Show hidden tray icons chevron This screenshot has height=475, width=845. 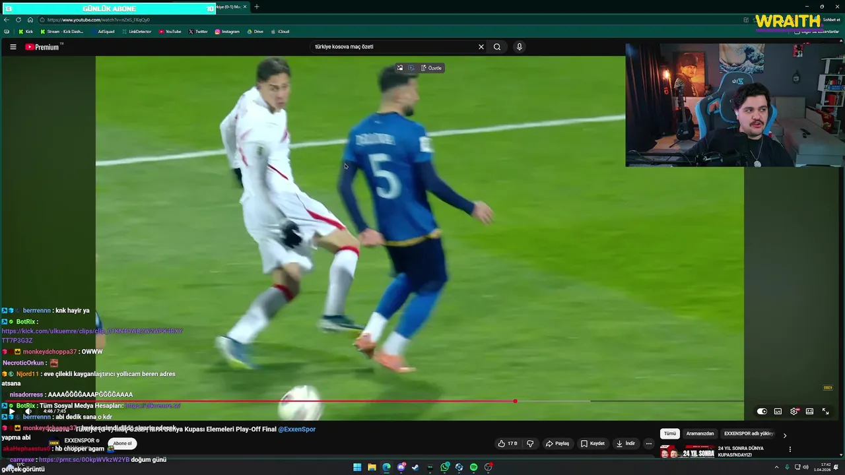click(777, 467)
